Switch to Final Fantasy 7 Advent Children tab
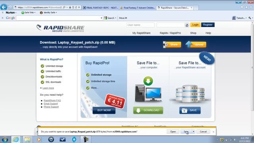The width and height of the screenshot is (254, 143). click(138, 8)
